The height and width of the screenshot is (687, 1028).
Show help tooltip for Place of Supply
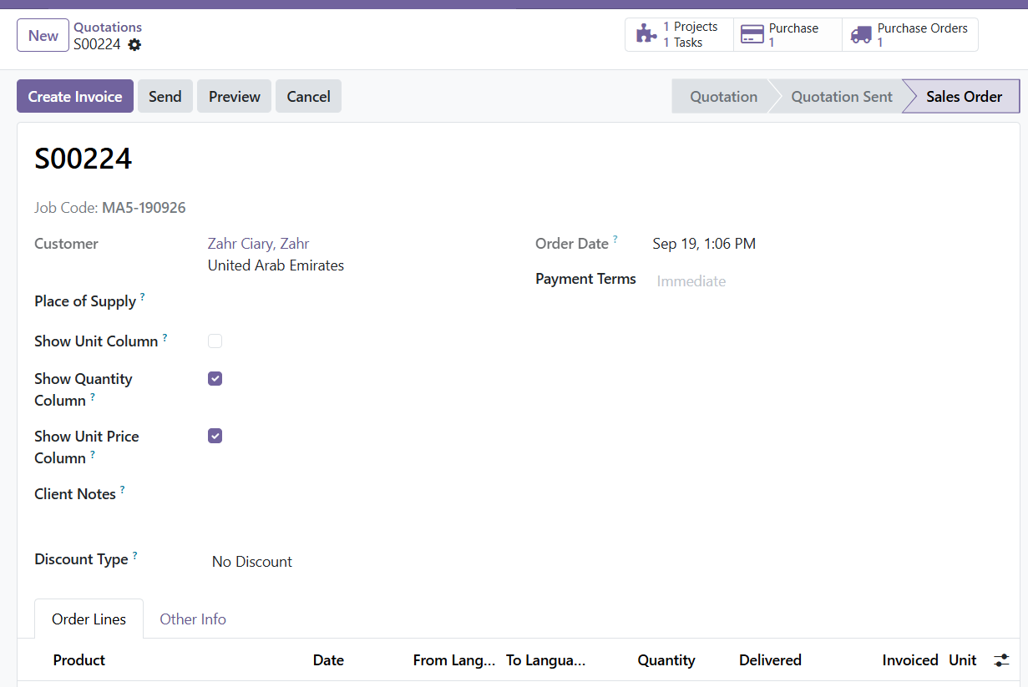[x=142, y=296]
